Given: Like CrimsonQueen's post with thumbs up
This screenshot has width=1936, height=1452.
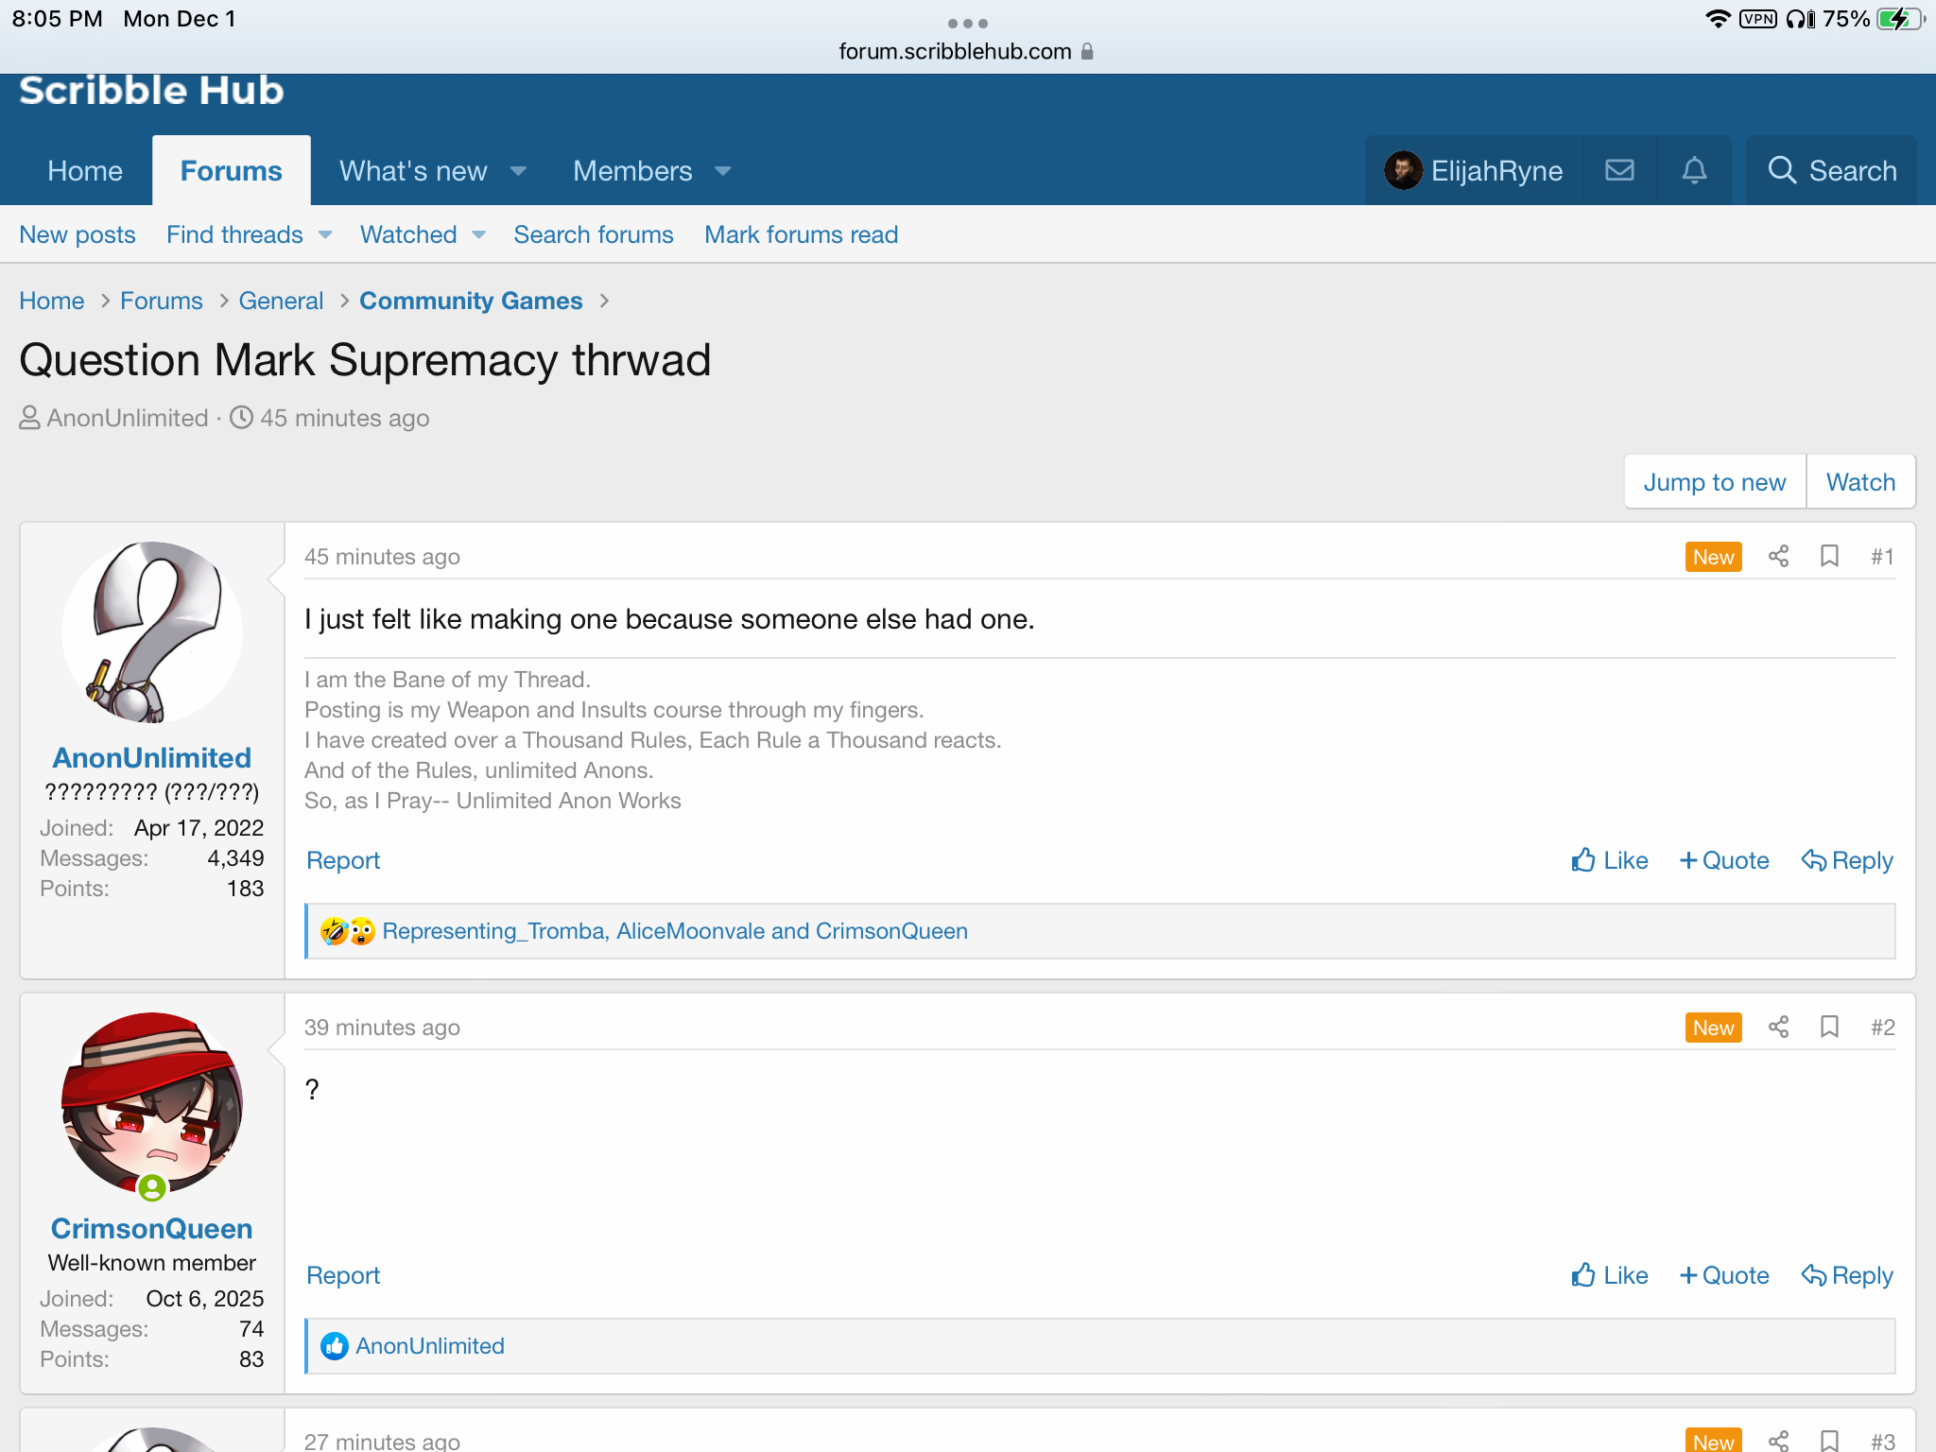Looking at the screenshot, I should tap(1609, 1275).
